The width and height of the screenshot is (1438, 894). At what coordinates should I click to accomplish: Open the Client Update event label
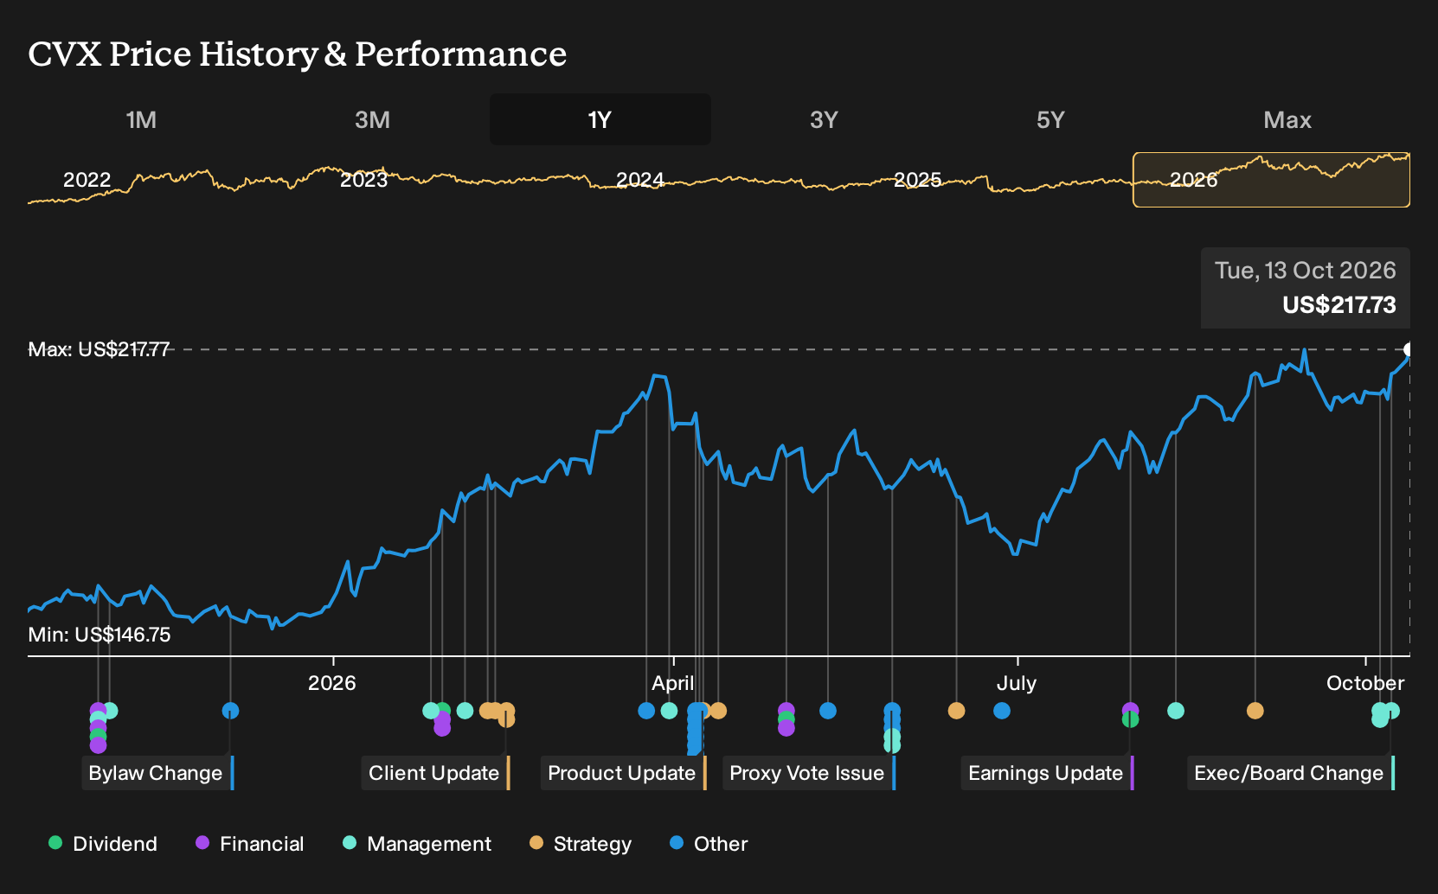click(x=435, y=773)
